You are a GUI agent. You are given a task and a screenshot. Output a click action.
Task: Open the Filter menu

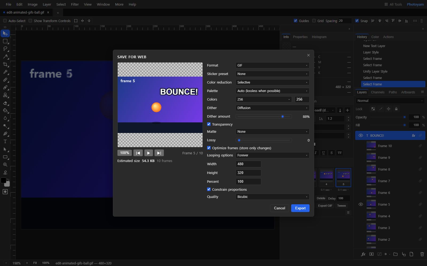75,4
